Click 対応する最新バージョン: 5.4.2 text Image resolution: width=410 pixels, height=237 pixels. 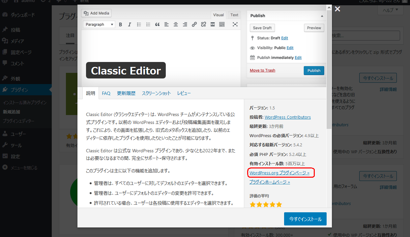point(276,145)
